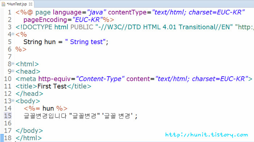Image resolution: width=254 pixels, height=142 pixels.
Task: Click hun expression on line 14
Action: coord(48,108)
